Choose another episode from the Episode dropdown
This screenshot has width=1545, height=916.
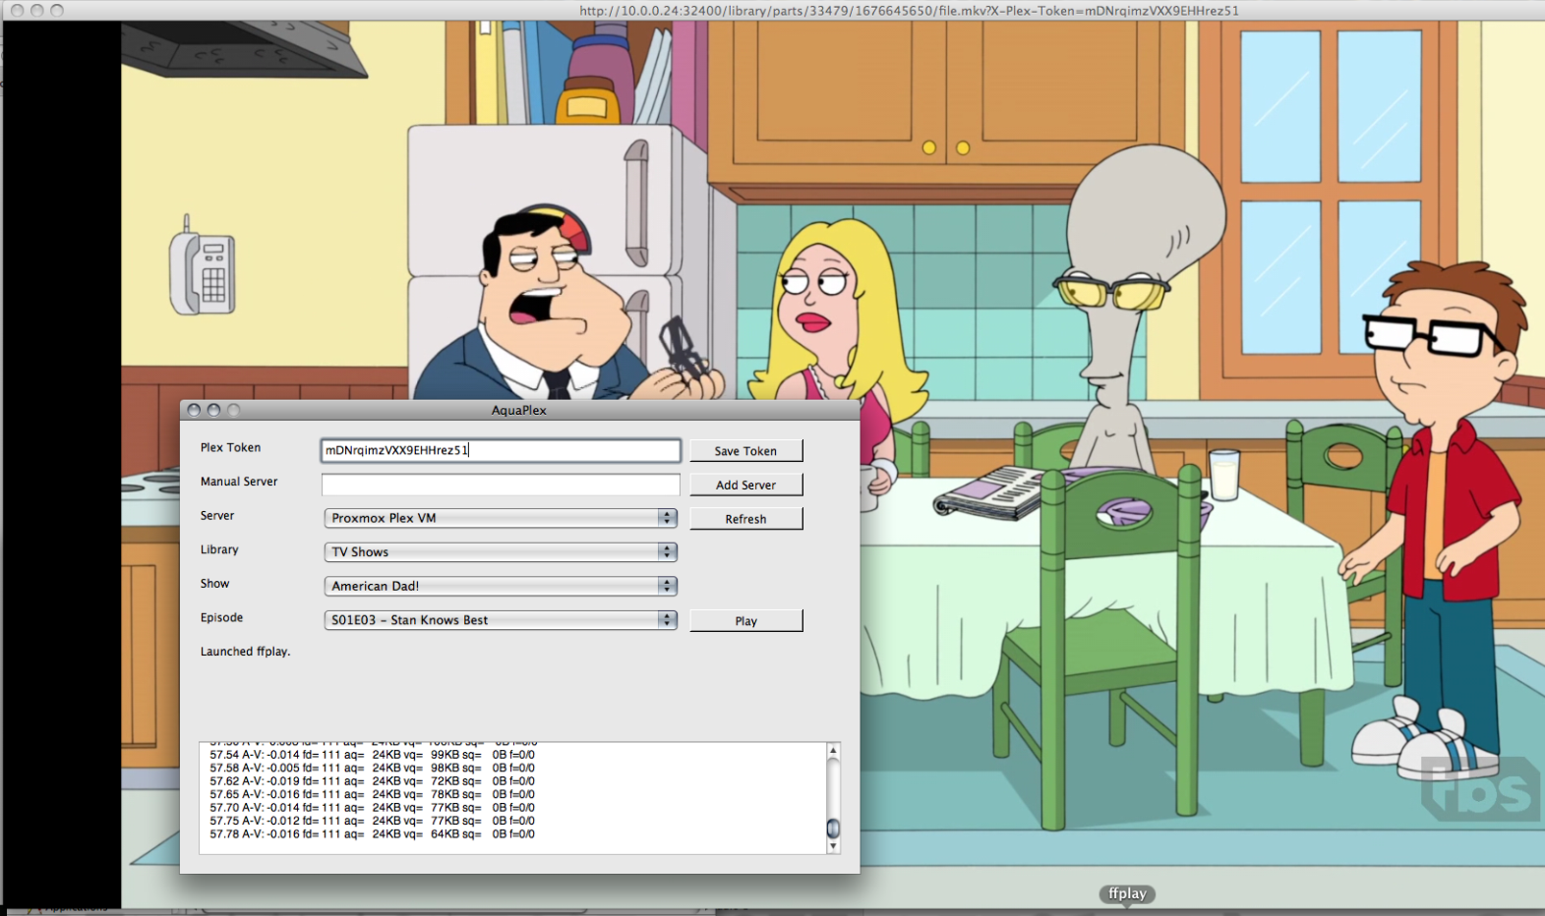[x=501, y=620]
